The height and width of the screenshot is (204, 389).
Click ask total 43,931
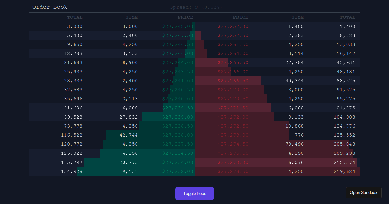pos(346,62)
